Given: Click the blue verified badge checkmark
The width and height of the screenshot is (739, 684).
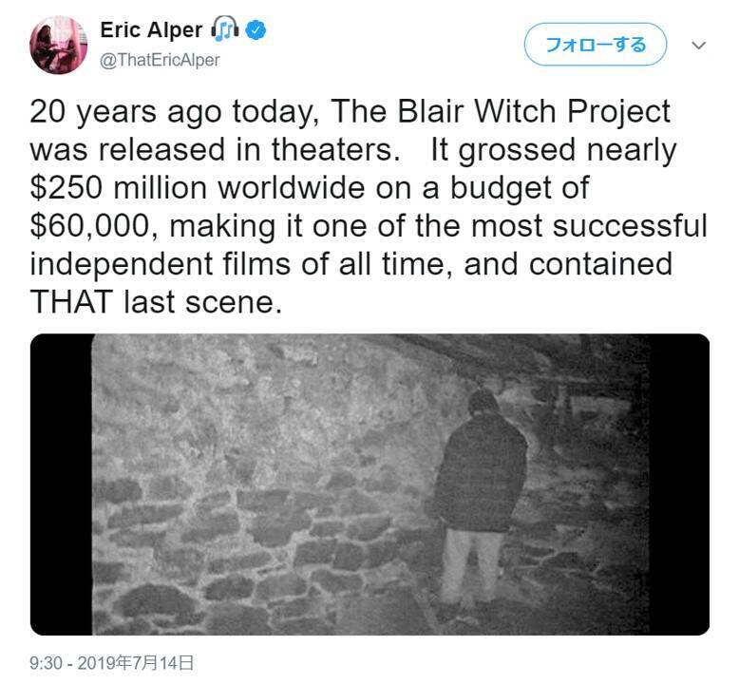Looking at the screenshot, I should coord(256,30).
